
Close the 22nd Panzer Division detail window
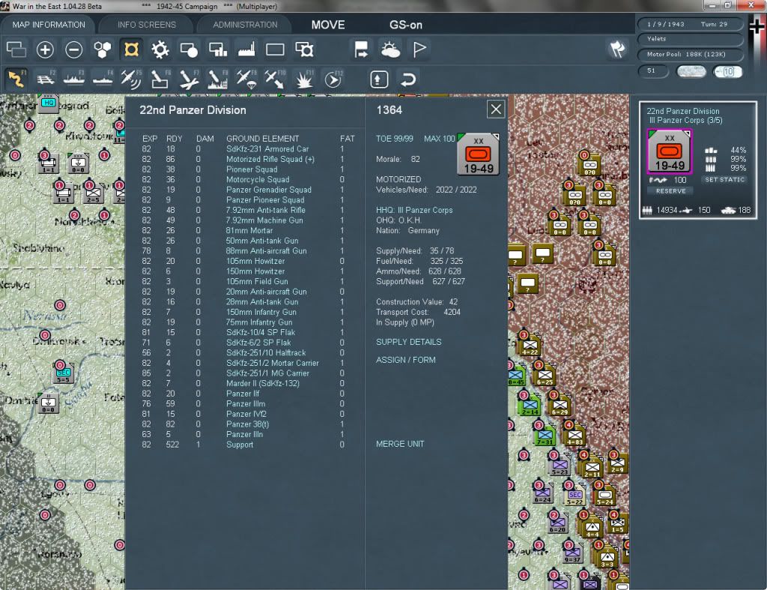pyautogui.click(x=496, y=109)
